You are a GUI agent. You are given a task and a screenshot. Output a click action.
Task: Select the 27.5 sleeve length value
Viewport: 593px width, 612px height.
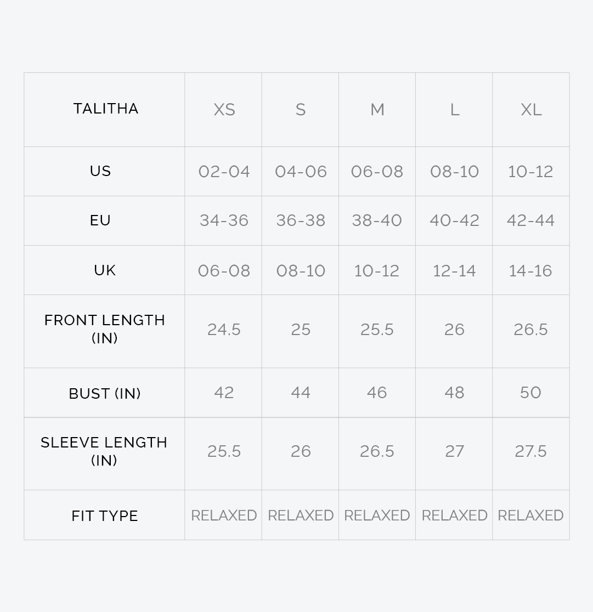tap(530, 451)
